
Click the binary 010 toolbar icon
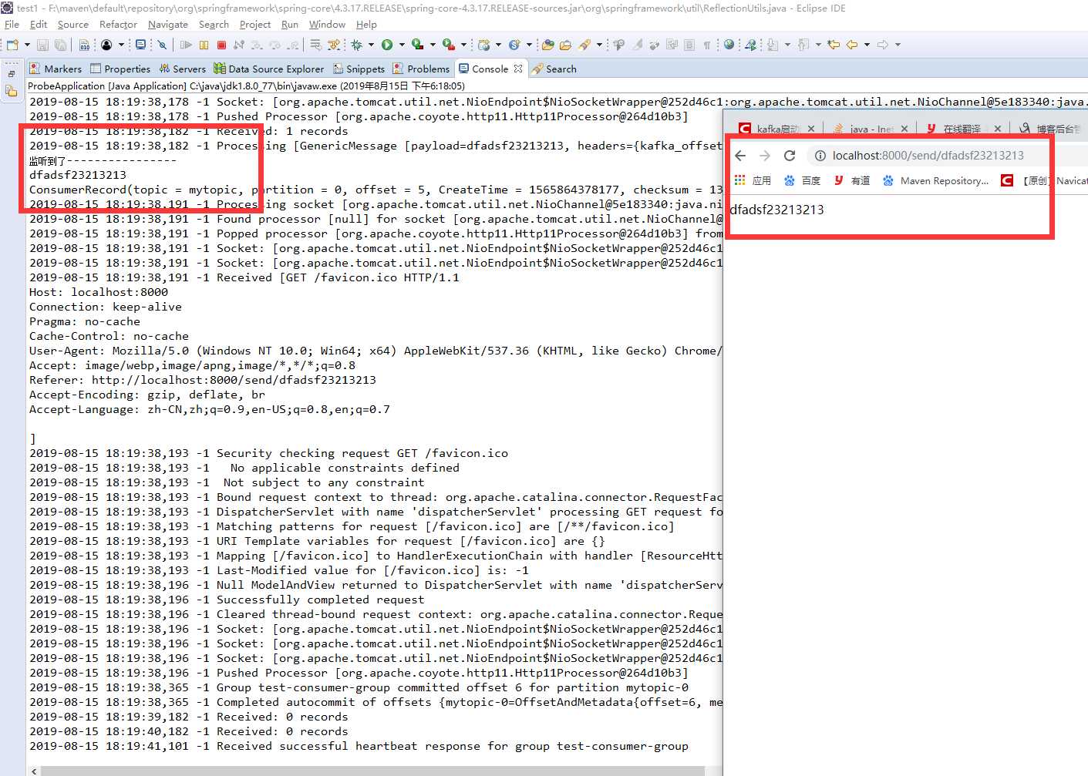(x=84, y=45)
